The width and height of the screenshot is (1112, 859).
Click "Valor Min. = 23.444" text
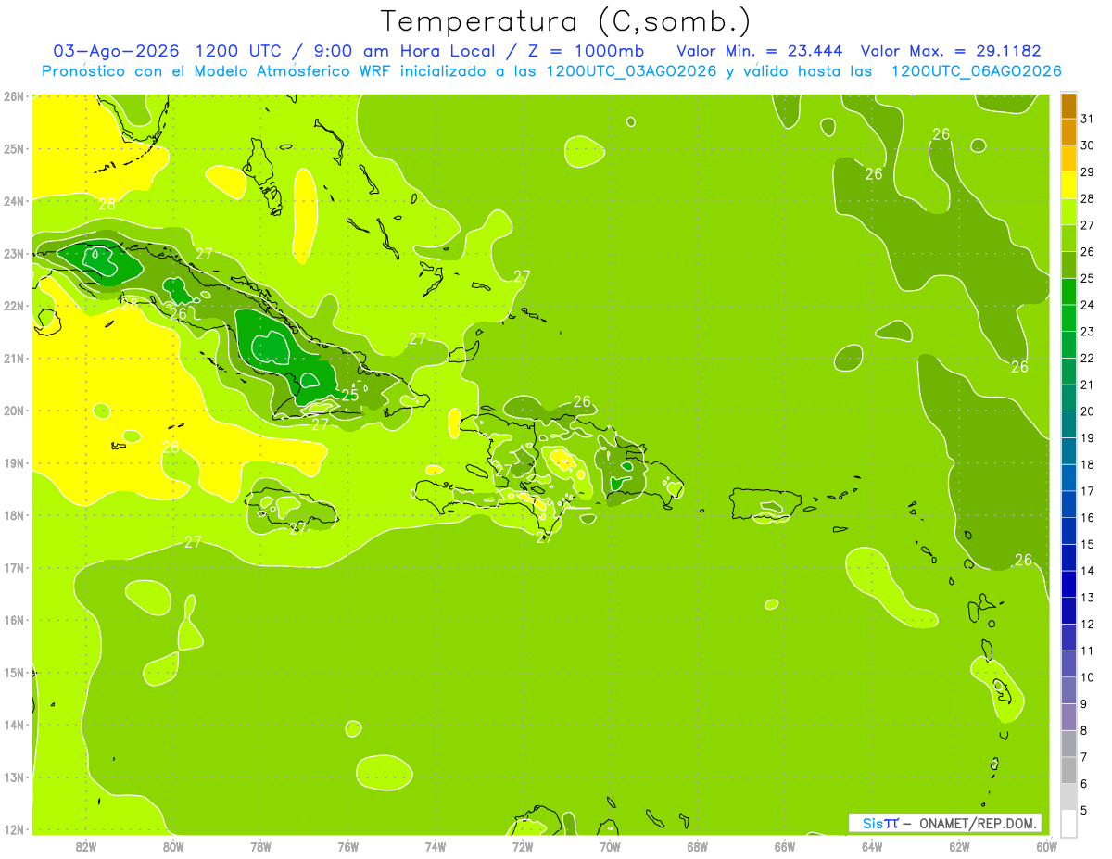pyautogui.click(x=760, y=50)
